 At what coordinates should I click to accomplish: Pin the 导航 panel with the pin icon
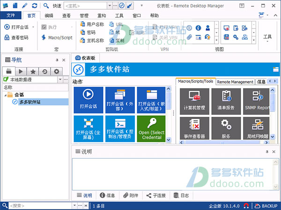coord(57,60)
